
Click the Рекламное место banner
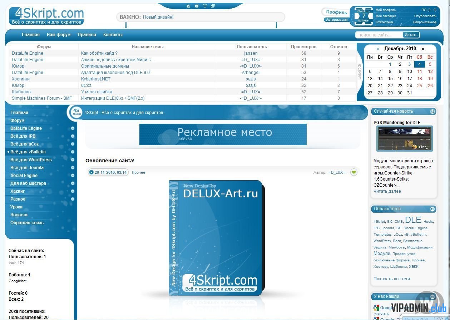223,134
